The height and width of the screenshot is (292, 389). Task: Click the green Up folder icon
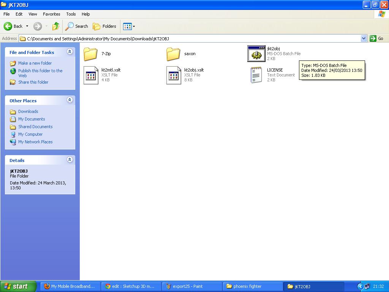point(56,26)
